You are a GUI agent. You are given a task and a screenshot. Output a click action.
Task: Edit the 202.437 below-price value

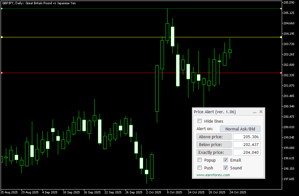(x=247, y=144)
